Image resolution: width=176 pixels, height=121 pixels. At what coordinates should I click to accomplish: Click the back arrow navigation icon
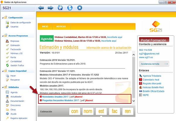coord(42,8)
